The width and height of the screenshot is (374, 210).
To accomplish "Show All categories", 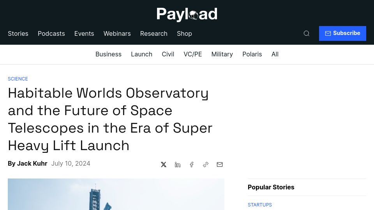I will click(x=275, y=54).
